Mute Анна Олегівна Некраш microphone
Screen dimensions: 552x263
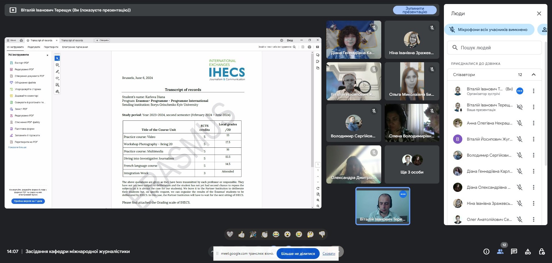pyautogui.click(x=520, y=123)
